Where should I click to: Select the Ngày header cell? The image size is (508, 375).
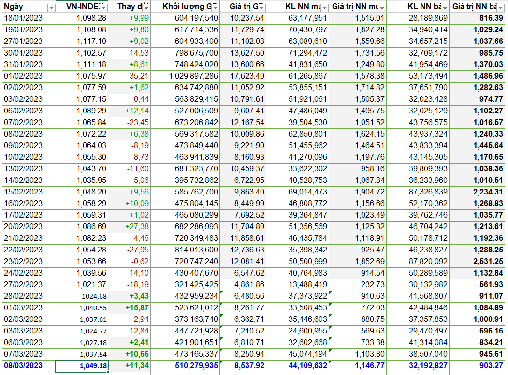click(29, 7)
